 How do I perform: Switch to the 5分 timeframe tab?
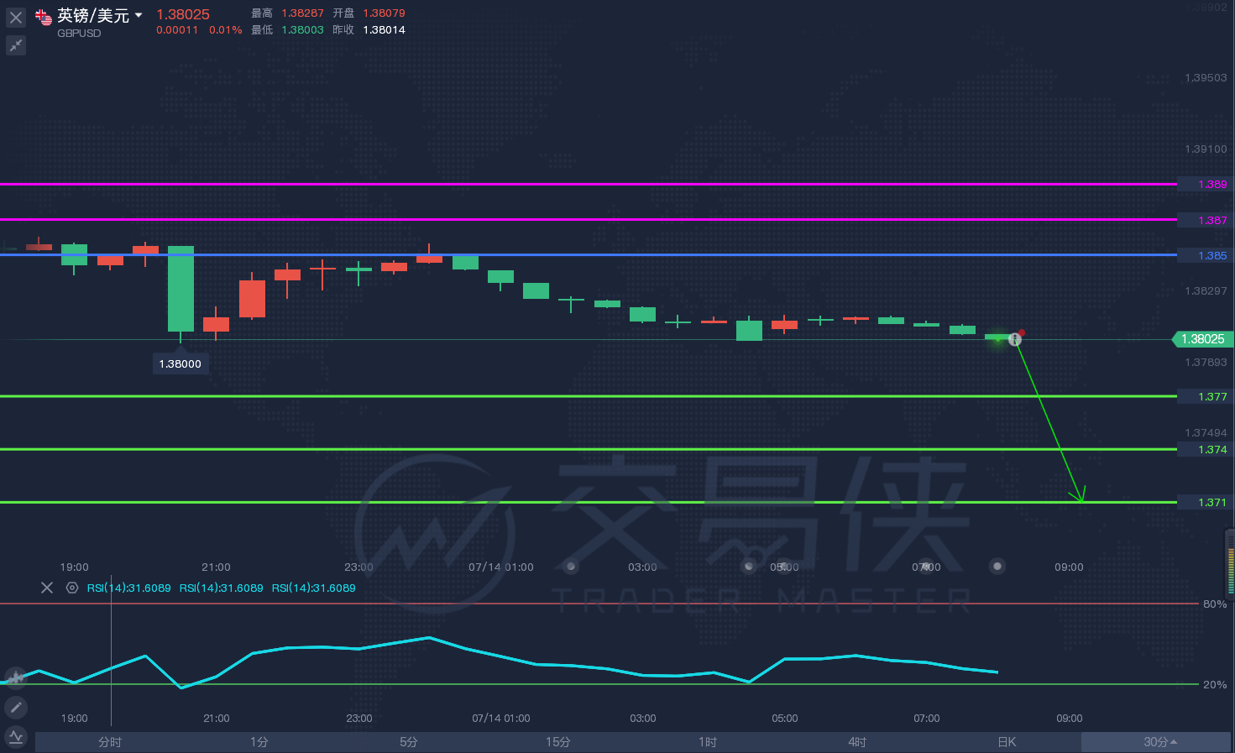click(x=408, y=742)
